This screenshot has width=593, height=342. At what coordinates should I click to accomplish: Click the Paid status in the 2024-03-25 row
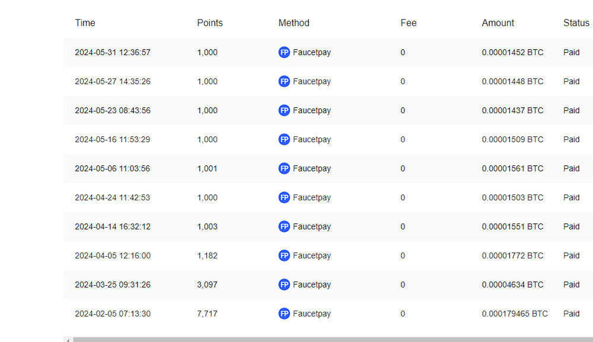click(x=572, y=285)
